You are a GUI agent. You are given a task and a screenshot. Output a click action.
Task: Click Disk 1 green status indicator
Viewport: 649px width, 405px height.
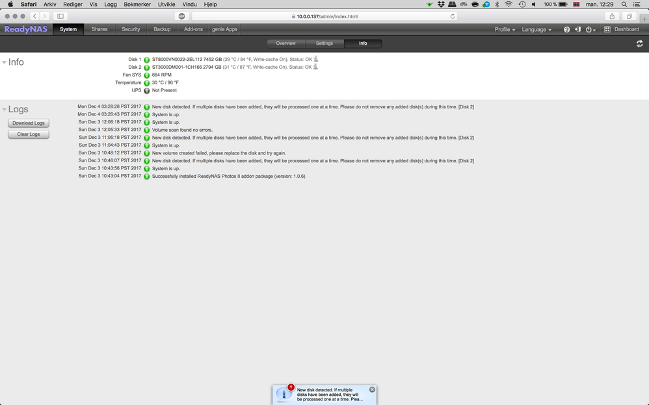coord(146,60)
